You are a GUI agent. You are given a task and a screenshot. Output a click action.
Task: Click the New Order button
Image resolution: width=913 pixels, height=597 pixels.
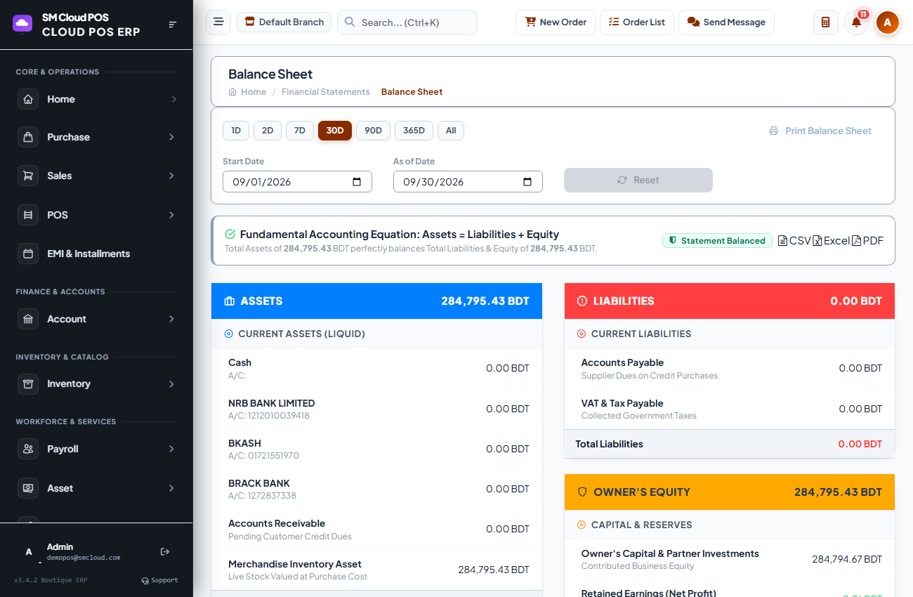[556, 22]
